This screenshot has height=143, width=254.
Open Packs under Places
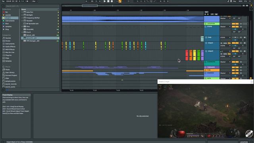(x=8, y=70)
